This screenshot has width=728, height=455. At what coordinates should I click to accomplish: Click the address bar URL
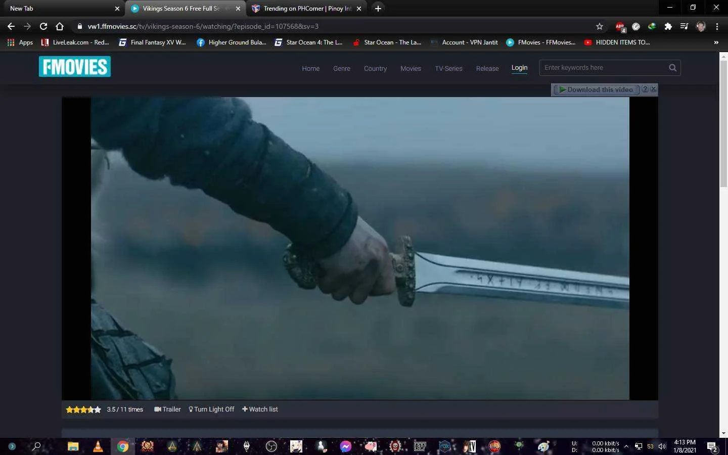point(203,26)
